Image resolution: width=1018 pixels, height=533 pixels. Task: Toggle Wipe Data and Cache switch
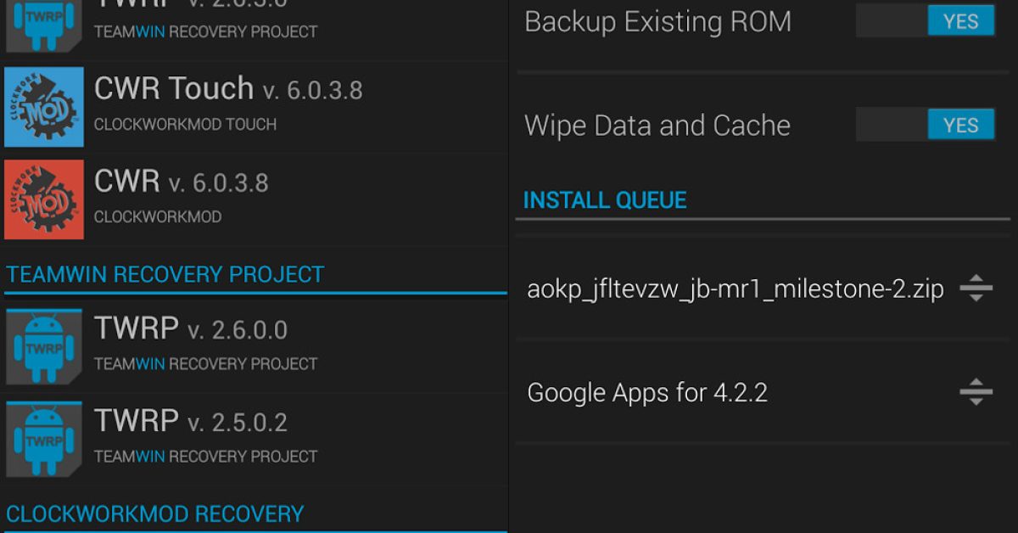926,125
